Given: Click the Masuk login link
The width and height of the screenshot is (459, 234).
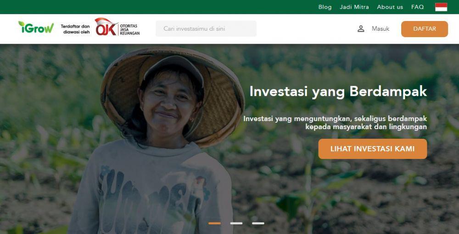Looking at the screenshot, I should (x=381, y=29).
